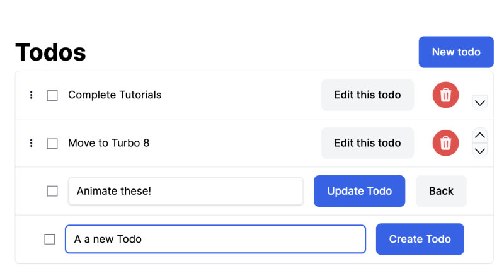Screen dimensions: 504x278
Task: Submit with the Create Todo button
Action: click(420, 239)
